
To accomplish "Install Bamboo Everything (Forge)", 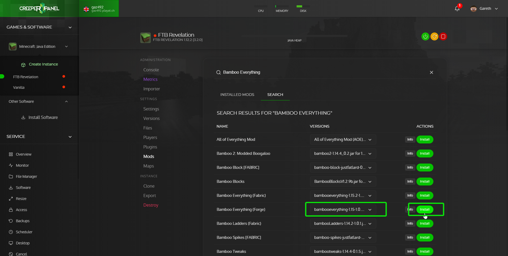I will pyautogui.click(x=425, y=210).
